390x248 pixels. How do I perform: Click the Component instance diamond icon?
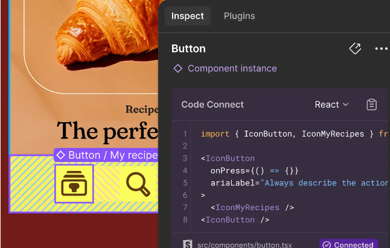(178, 69)
